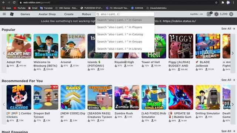Show more Recommended For You games
237x133 pixels.
[233, 104]
